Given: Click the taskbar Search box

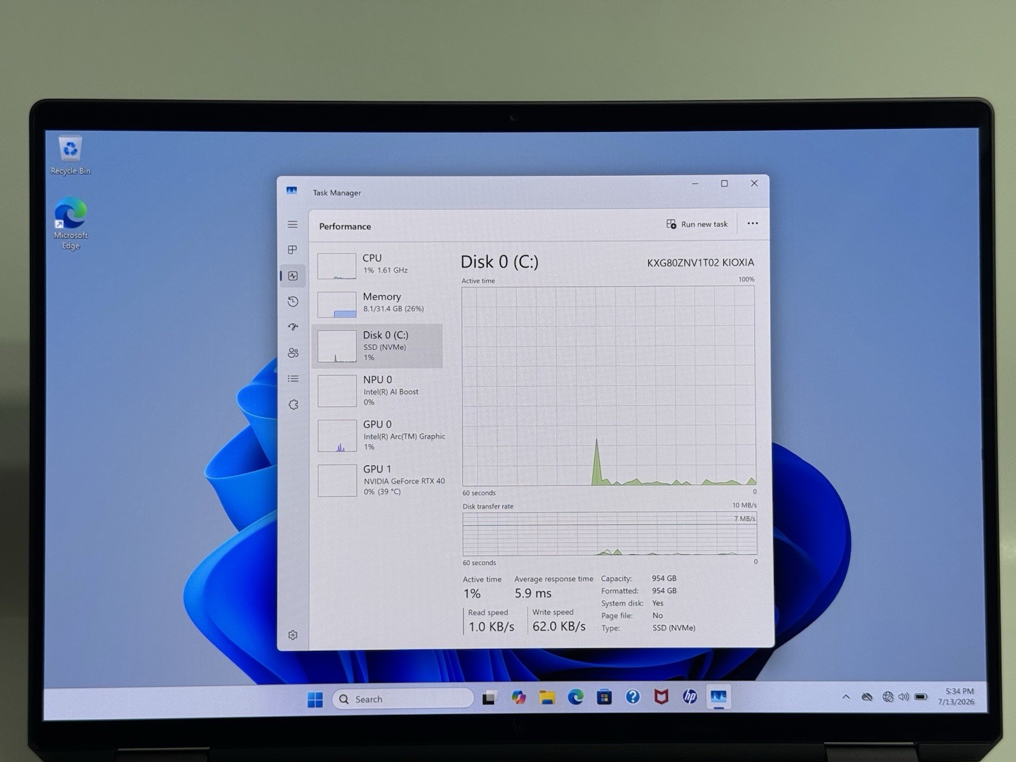Looking at the screenshot, I should 403,699.
